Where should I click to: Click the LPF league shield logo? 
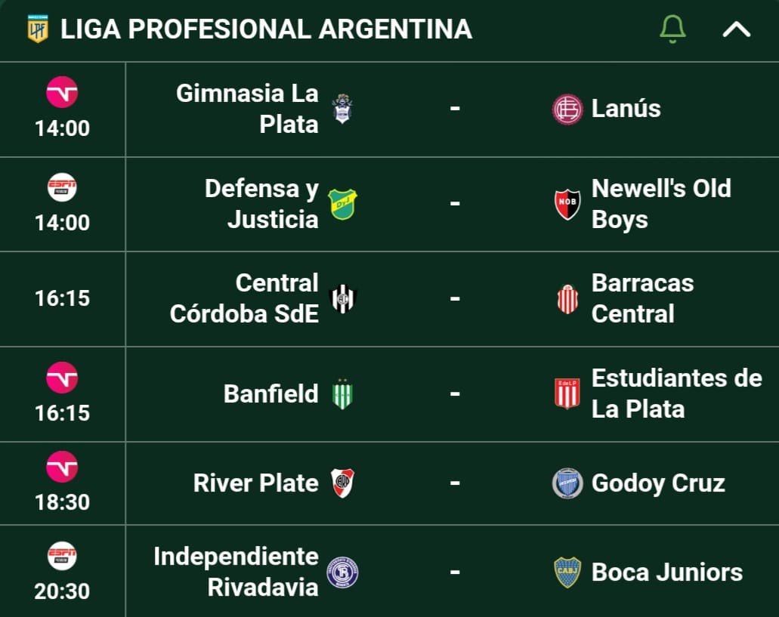click(38, 29)
